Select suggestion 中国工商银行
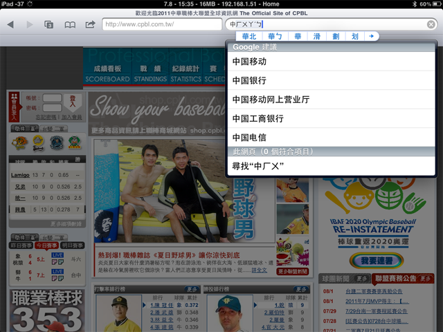 click(331, 118)
